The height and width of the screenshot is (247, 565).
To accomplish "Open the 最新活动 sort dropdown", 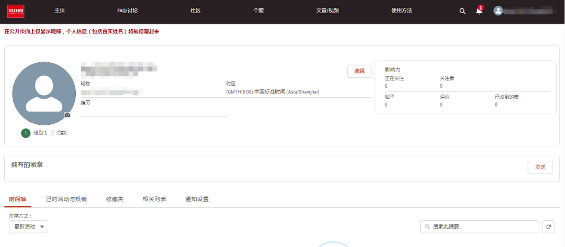I will pyautogui.click(x=28, y=227).
